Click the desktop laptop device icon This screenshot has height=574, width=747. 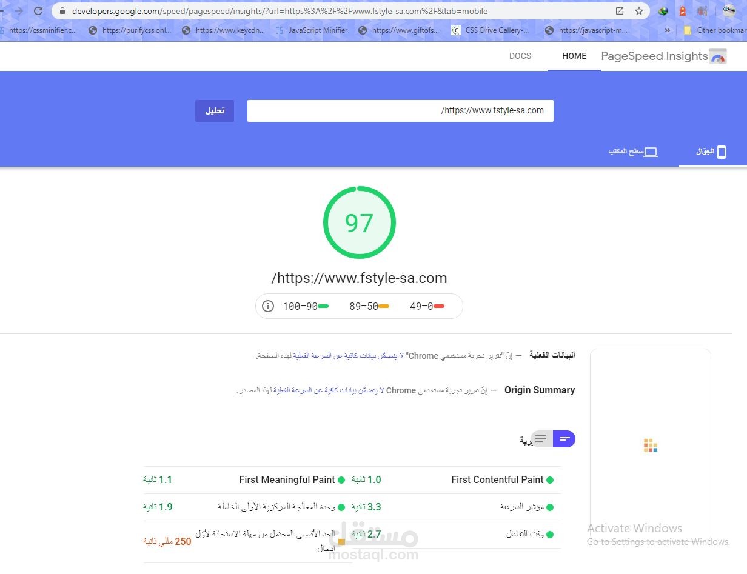coord(651,152)
